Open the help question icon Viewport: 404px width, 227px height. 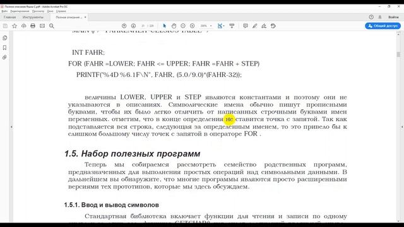point(371,17)
